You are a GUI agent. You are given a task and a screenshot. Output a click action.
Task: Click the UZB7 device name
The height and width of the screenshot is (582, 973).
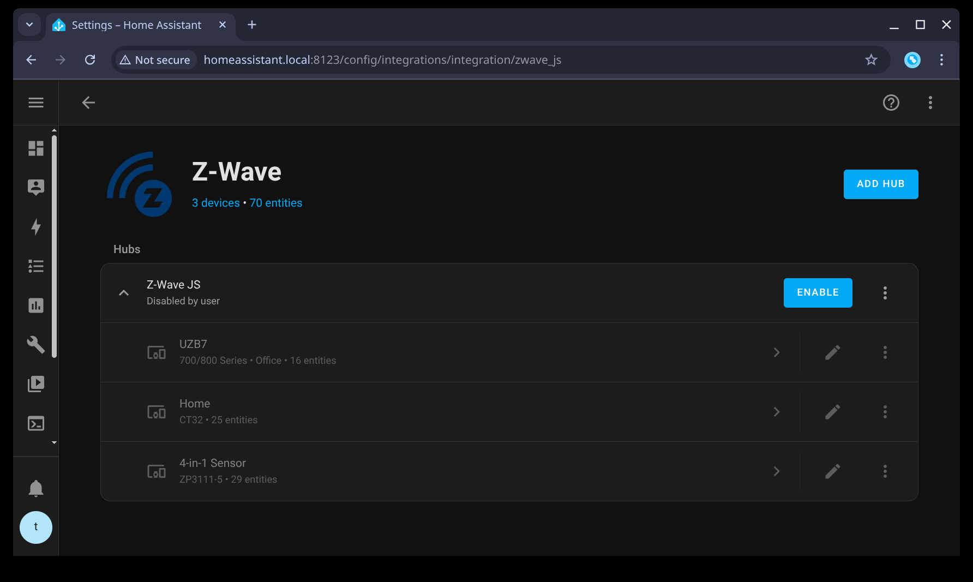click(193, 344)
